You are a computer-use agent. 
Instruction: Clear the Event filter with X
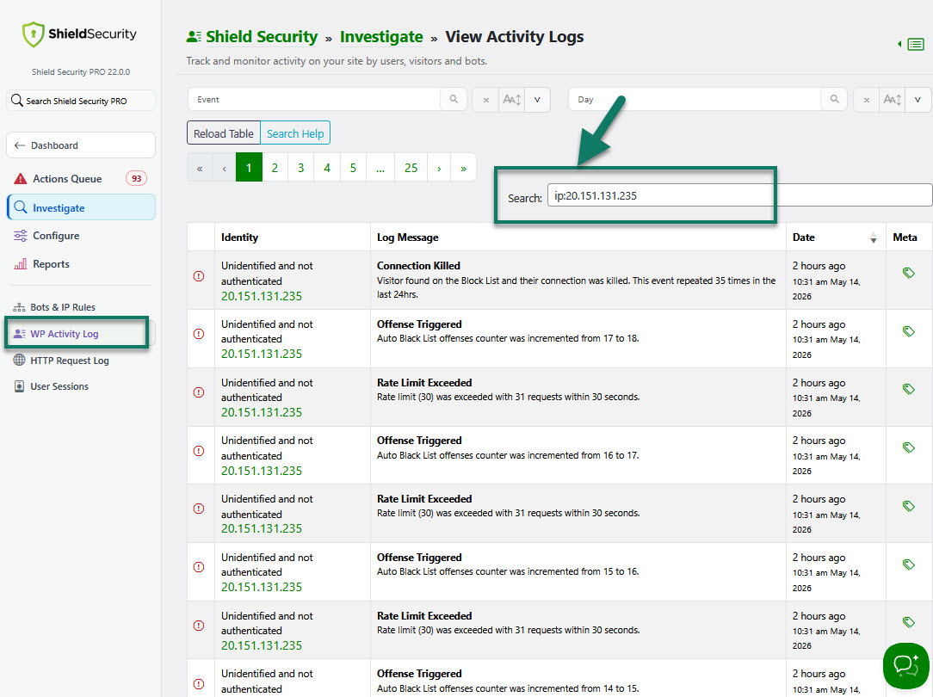485,100
